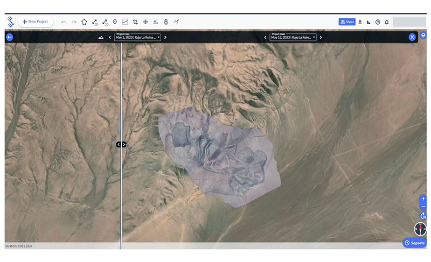Go to previous date before May 12, 2023

(x=265, y=37)
